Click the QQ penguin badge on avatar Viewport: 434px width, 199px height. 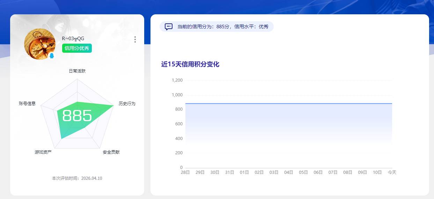[x=52, y=56]
